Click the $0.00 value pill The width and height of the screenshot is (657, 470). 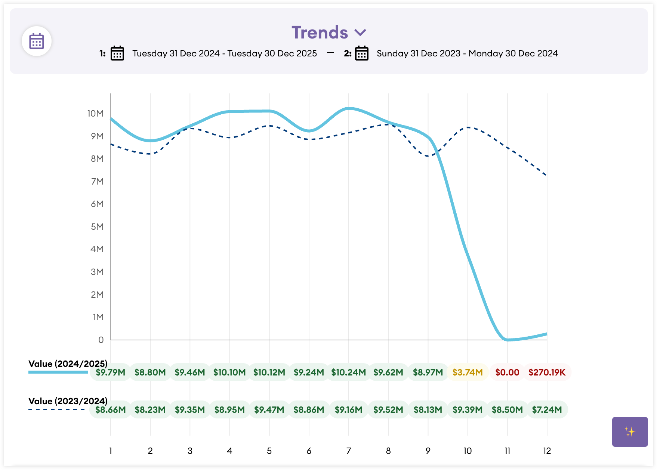click(507, 372)
